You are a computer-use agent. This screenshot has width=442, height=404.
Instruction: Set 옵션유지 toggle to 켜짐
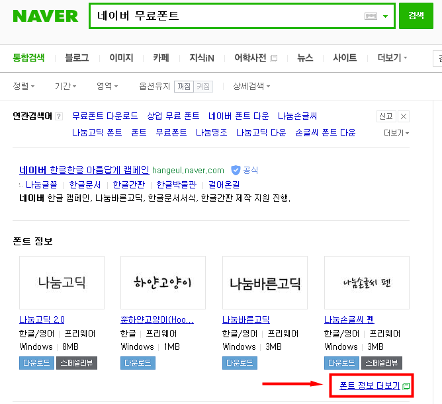[x=203, y=86]
